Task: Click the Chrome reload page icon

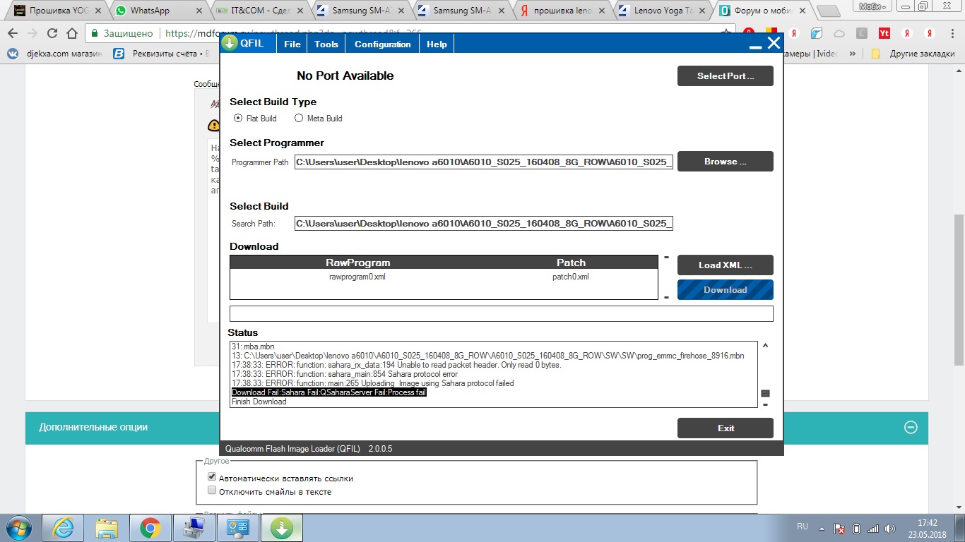Action: [x=52, y=33]
